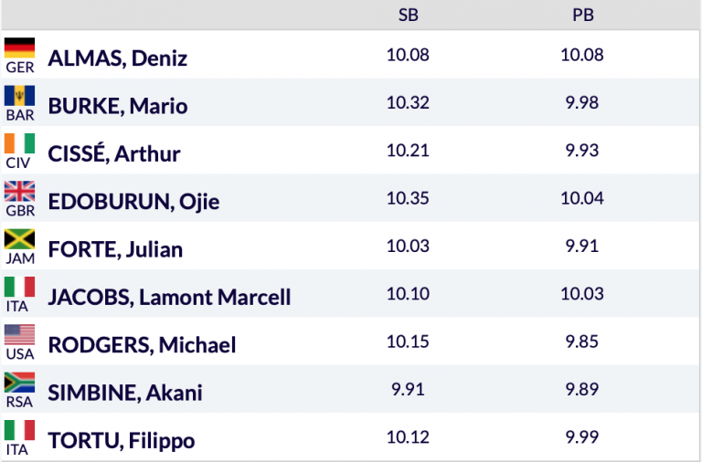Open RODGERS, Michael profile
Screen dimensions: 702x462
point(142,345)
